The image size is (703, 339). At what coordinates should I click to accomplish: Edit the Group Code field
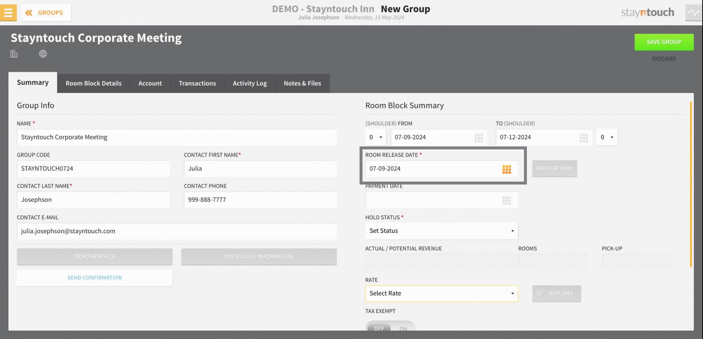(93, 169)
